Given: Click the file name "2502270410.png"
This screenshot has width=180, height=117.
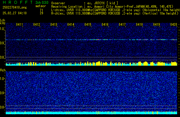Looking at the screenshot, I should (15, 7).
